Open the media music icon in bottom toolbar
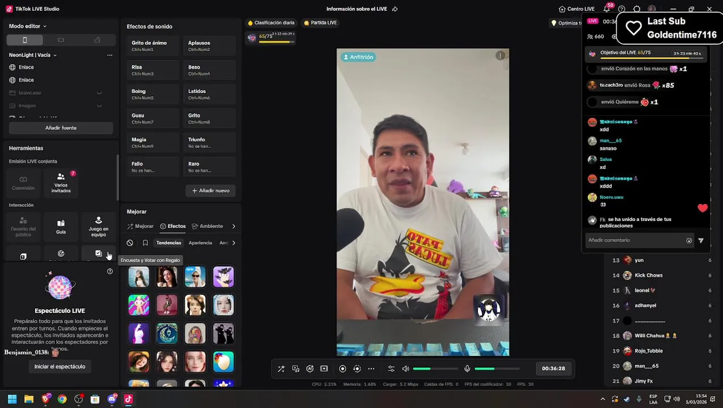 pyautogui.click(x=295, y=368)
